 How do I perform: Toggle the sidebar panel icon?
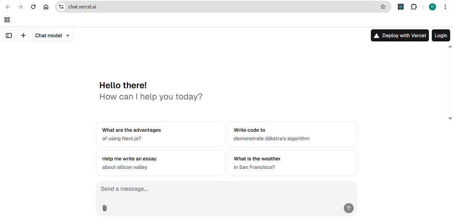[9, 35]
